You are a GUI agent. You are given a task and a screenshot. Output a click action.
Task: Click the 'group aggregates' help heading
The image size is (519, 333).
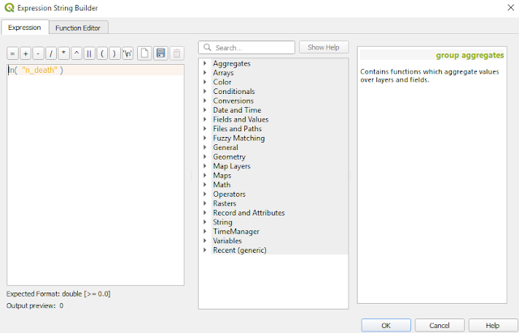click(470, 55)
